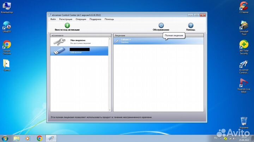The height and width of the screenshot is (142, 254).
Task: Close the eLicenser Control Center window
Action: pyautogui.click(x=202, y=15)
